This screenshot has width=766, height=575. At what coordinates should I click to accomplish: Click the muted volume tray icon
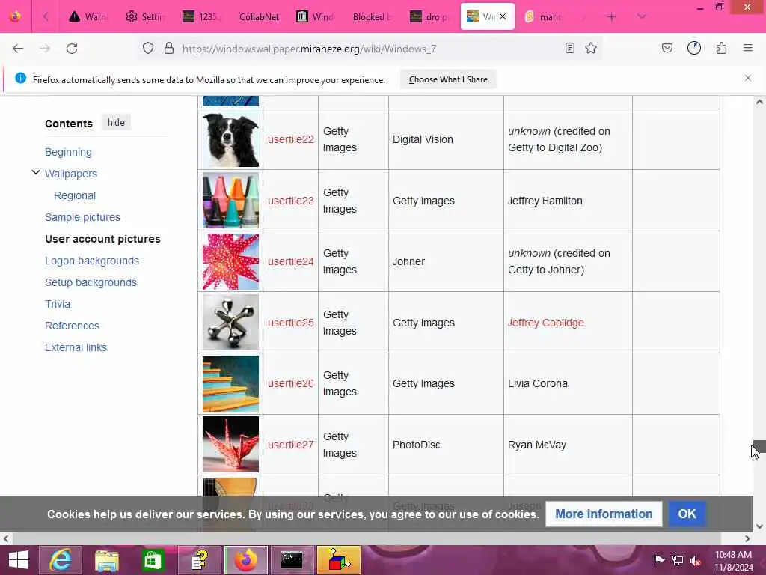coord(695,561)
